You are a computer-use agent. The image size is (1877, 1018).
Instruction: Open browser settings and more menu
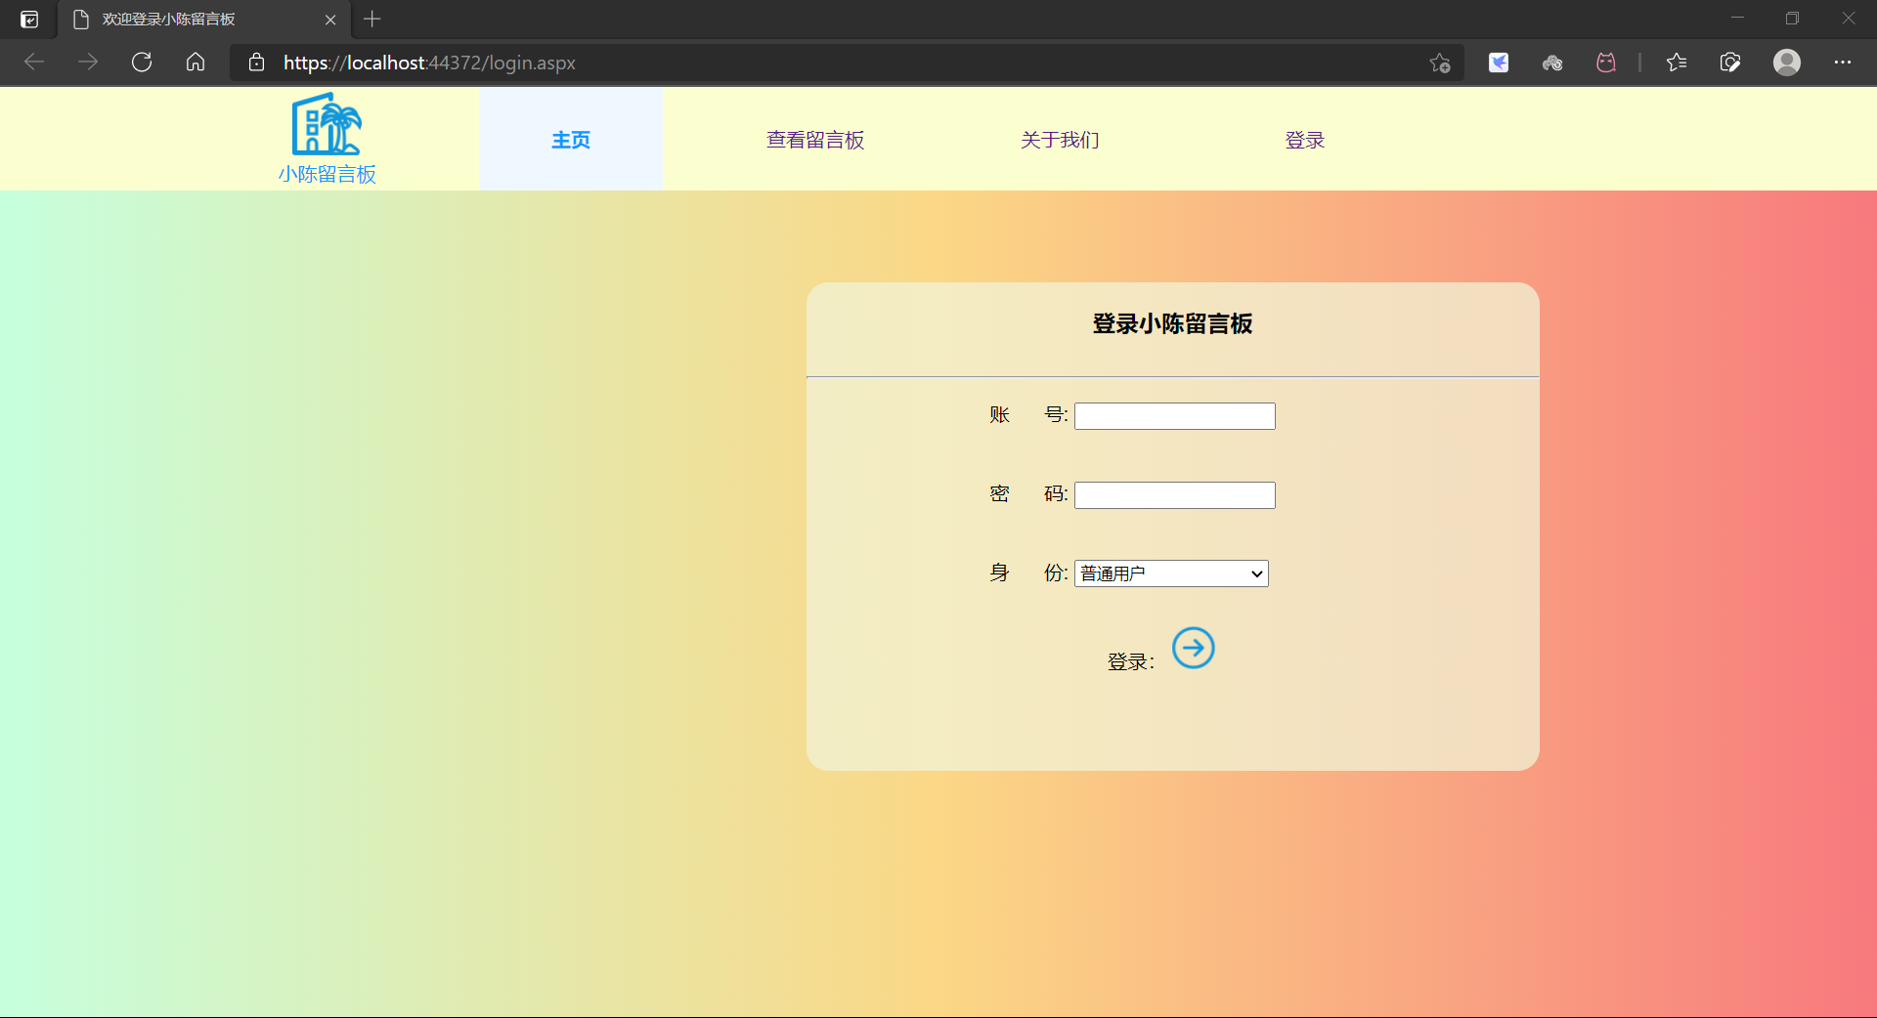[1842, 63]
